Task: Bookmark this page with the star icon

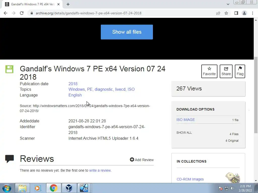Action: pos(226,13)
